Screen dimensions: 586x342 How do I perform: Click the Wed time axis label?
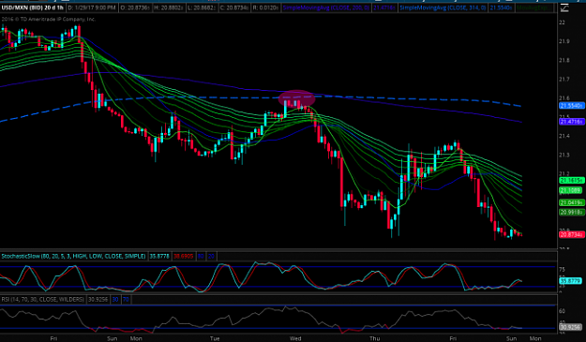(x=295, y=338)
